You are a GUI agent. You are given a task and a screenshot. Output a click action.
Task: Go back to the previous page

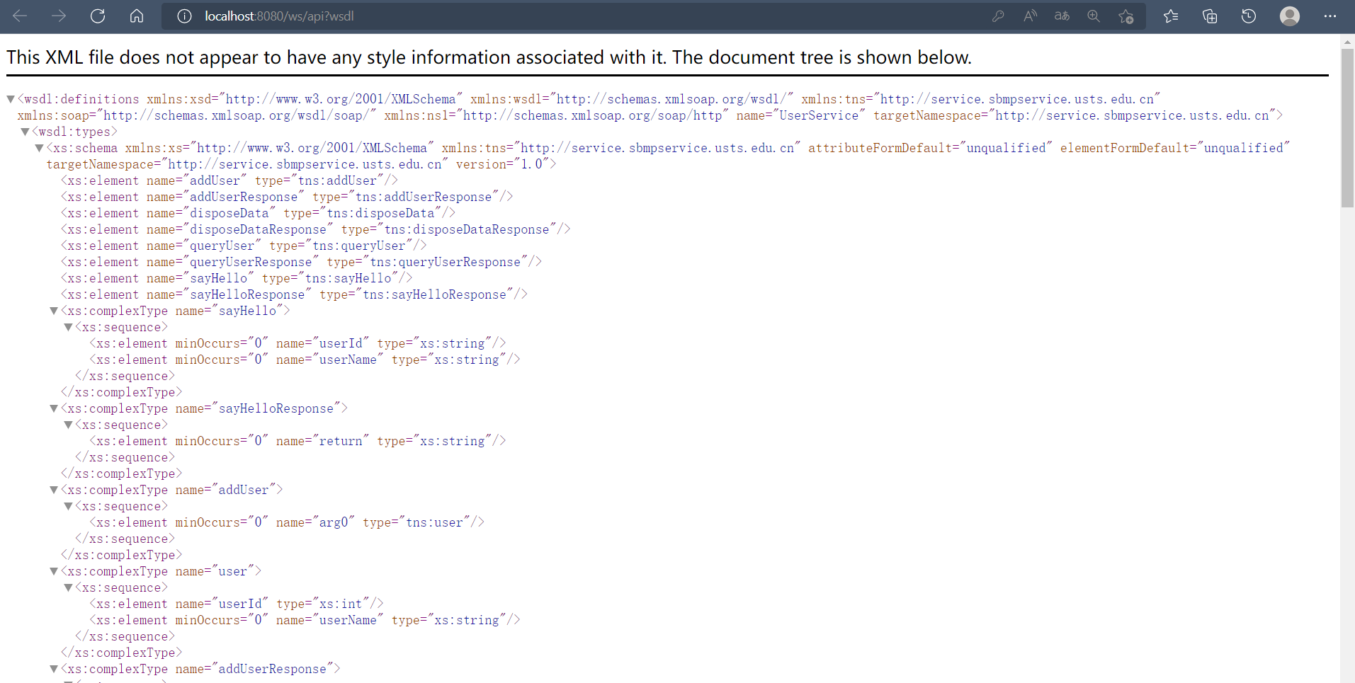tap(20, 16)
